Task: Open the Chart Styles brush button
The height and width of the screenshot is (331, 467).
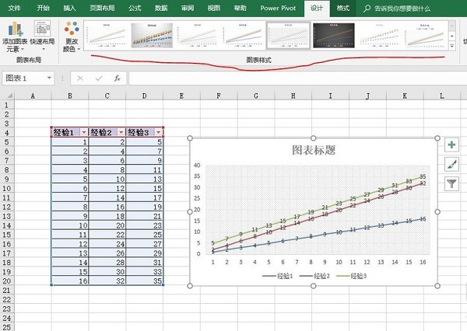Action: click(x=452, y=164)
